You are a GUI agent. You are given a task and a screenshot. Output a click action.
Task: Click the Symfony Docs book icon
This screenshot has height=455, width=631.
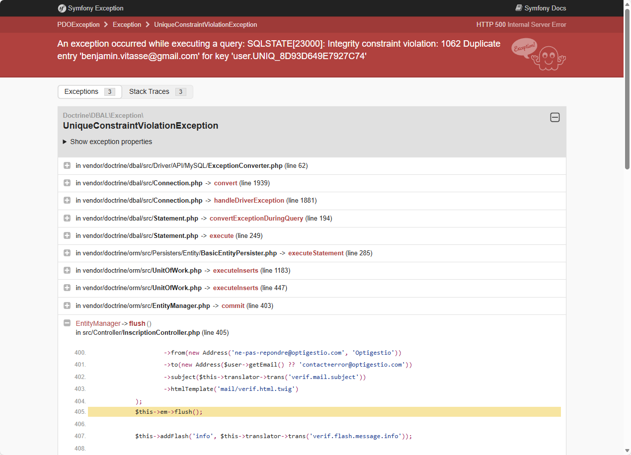[x=519, y=8]
